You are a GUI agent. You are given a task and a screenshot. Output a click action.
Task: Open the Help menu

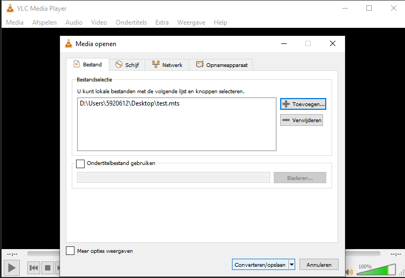[x=220, y=22]
